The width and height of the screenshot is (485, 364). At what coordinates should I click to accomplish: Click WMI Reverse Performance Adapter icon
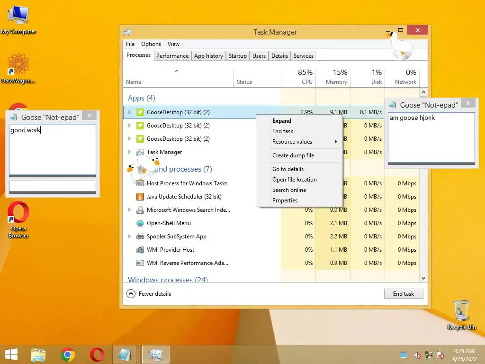pos(140,263)
